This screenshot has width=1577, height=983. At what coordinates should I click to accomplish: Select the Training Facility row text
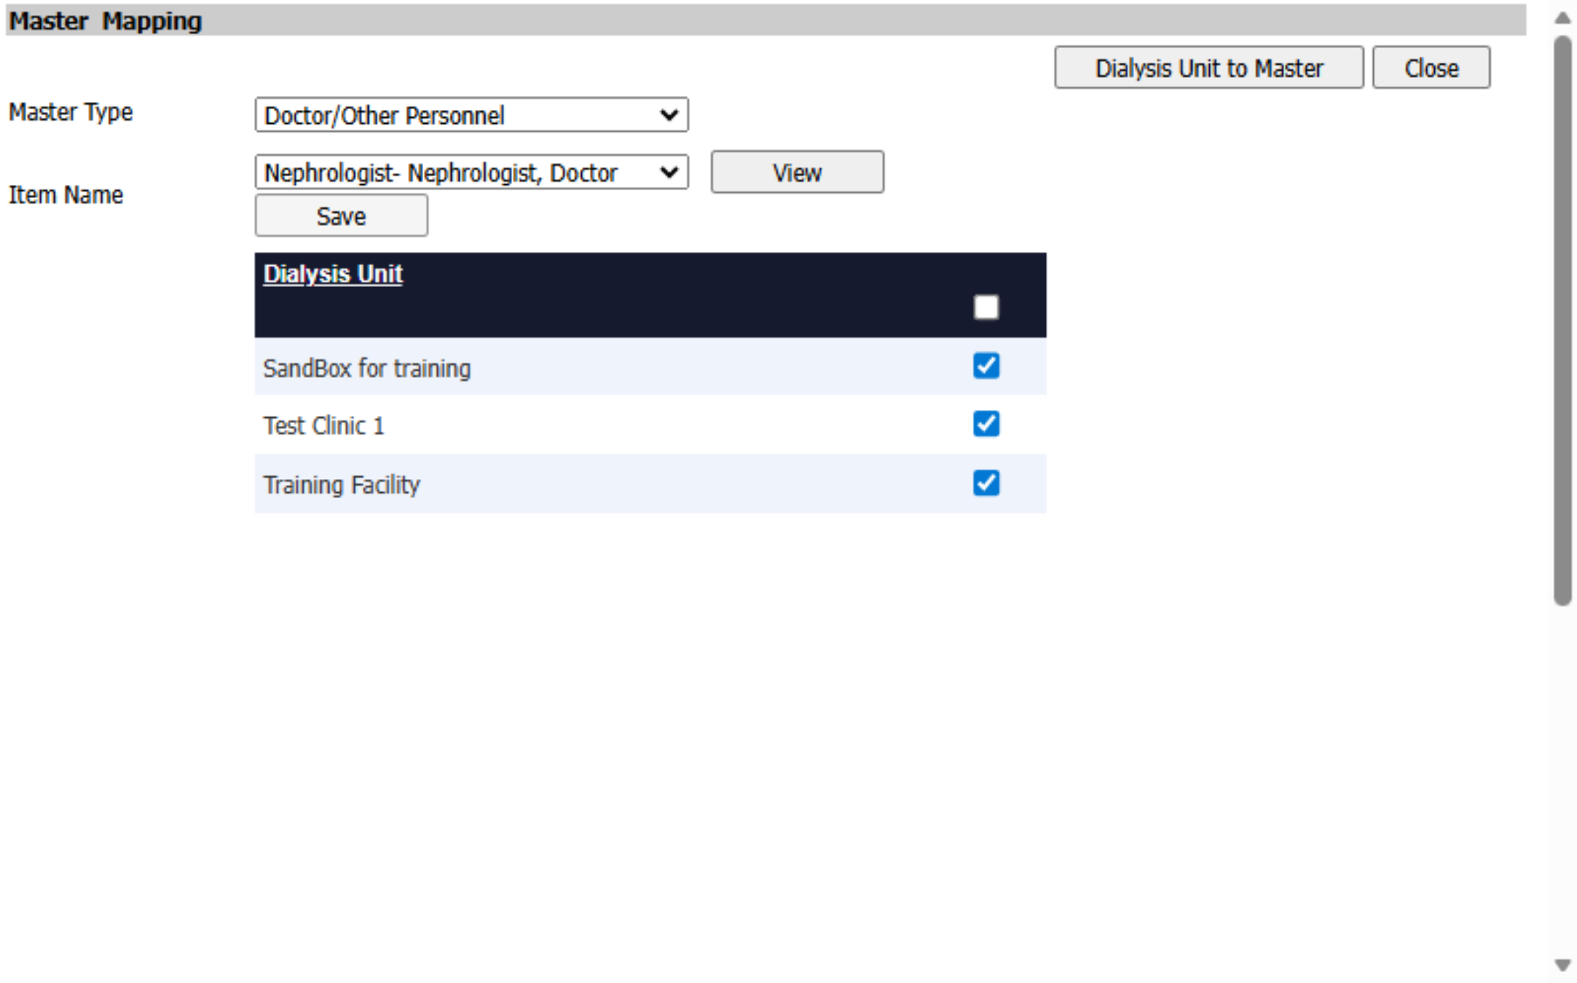click(342, 485)
